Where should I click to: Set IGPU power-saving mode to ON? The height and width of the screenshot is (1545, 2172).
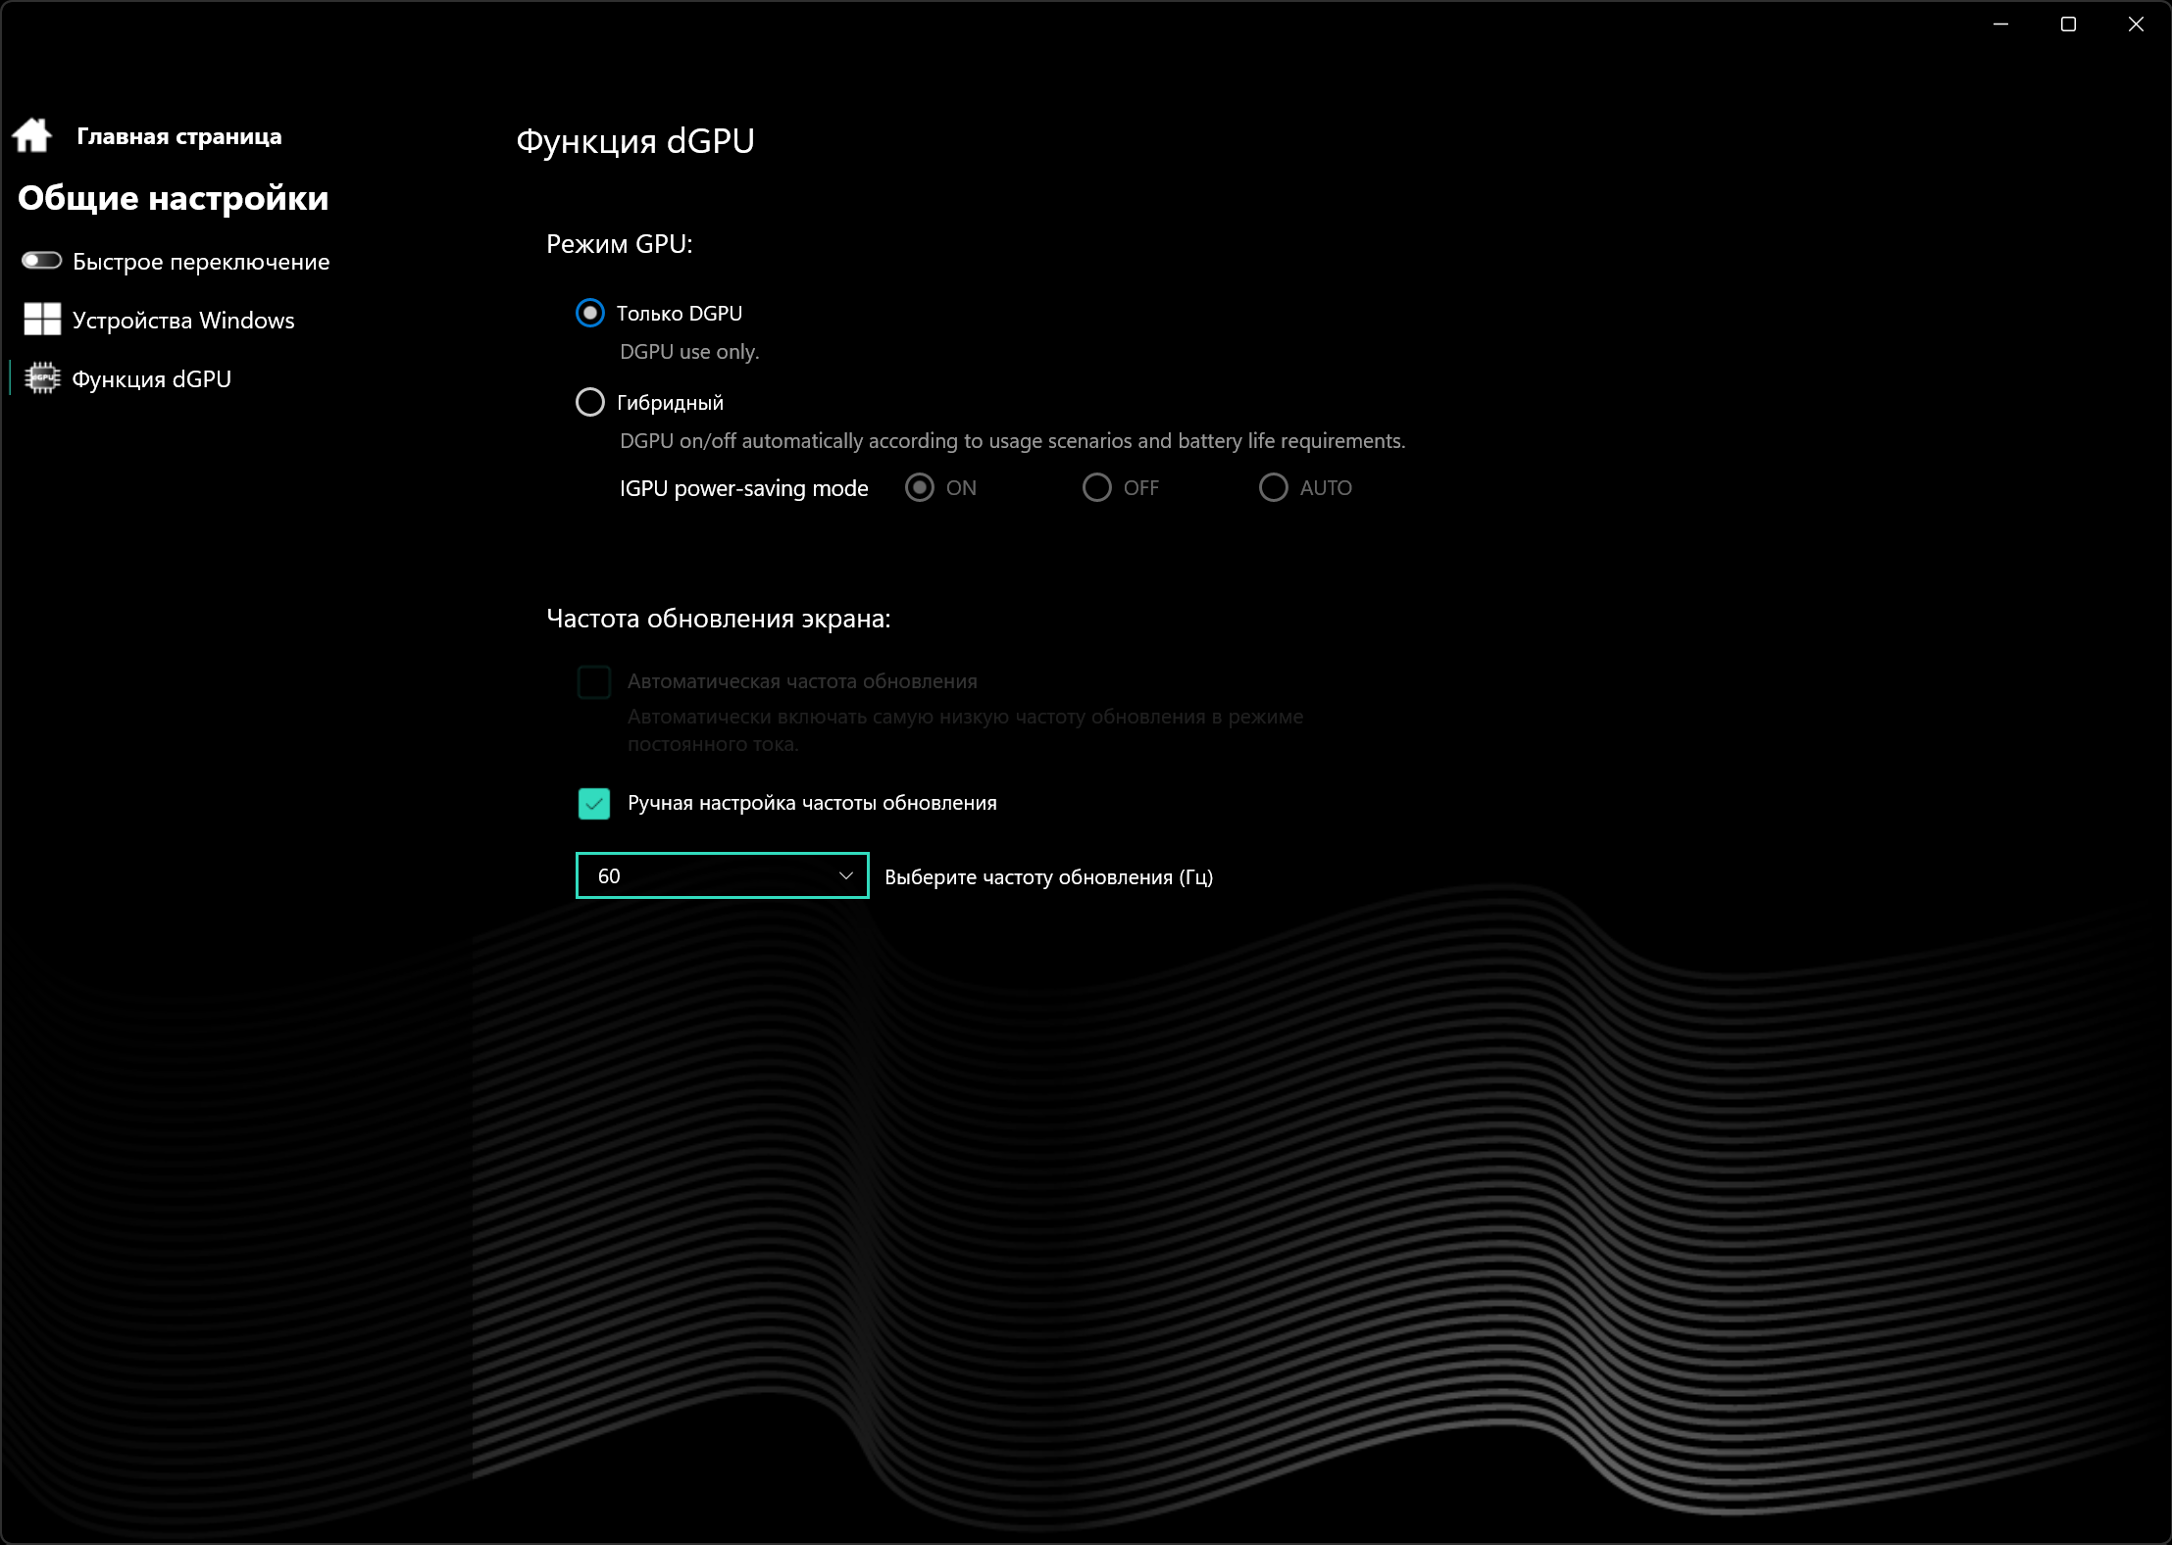pos(920,488)
